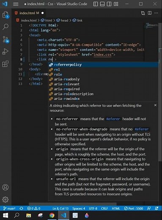The width and height of the screenshot is (162, 220).
Task: Toggle secondary side bar layout icon
Action: (x=109, y=4)
